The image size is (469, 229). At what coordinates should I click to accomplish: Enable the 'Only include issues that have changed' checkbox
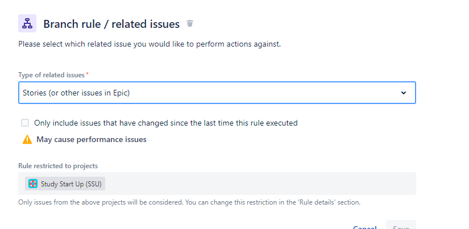[25, 123]
